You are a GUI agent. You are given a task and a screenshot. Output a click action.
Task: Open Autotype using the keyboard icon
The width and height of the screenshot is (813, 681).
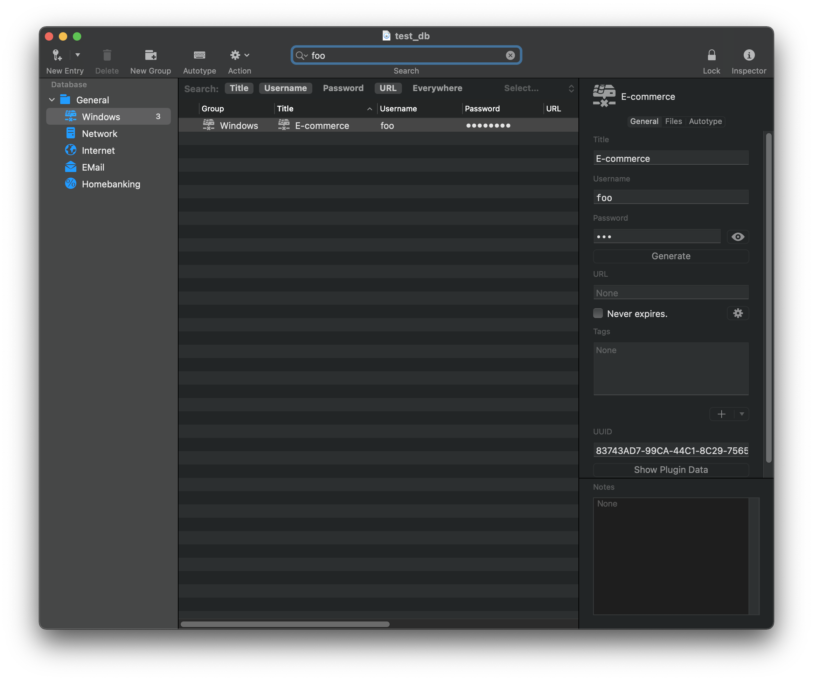pyautogui.click(x=199, y=55)
